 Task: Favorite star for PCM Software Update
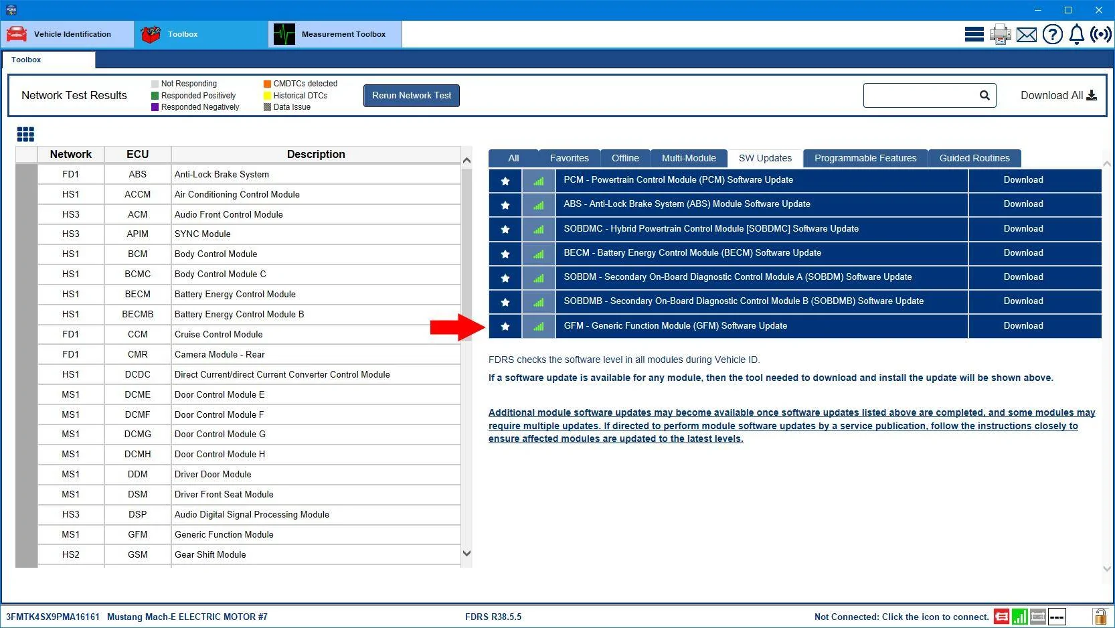coord(505,181)
